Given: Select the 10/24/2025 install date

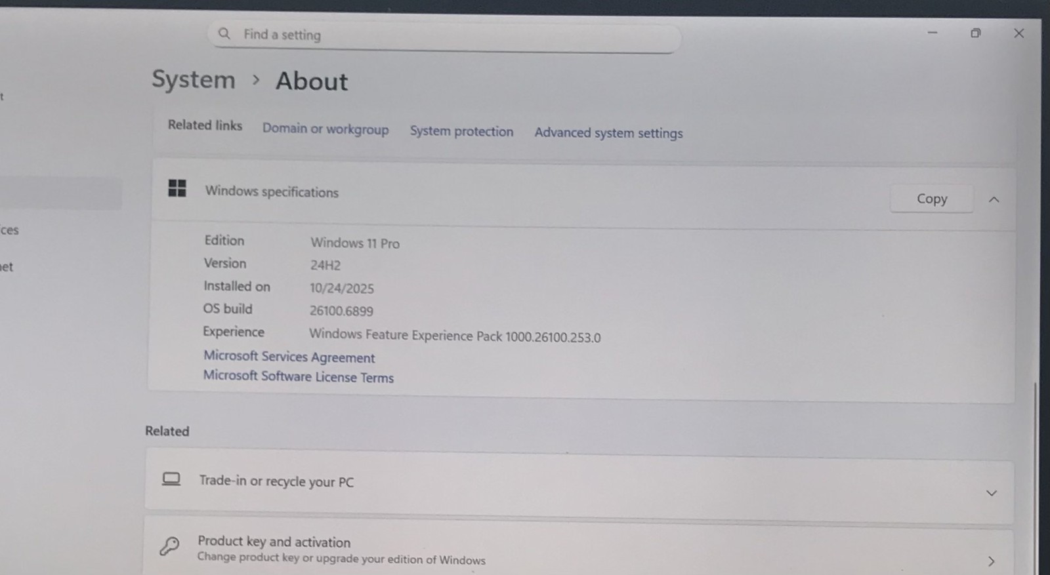Looking at the screenshot, I should click(x=342, y=288).
